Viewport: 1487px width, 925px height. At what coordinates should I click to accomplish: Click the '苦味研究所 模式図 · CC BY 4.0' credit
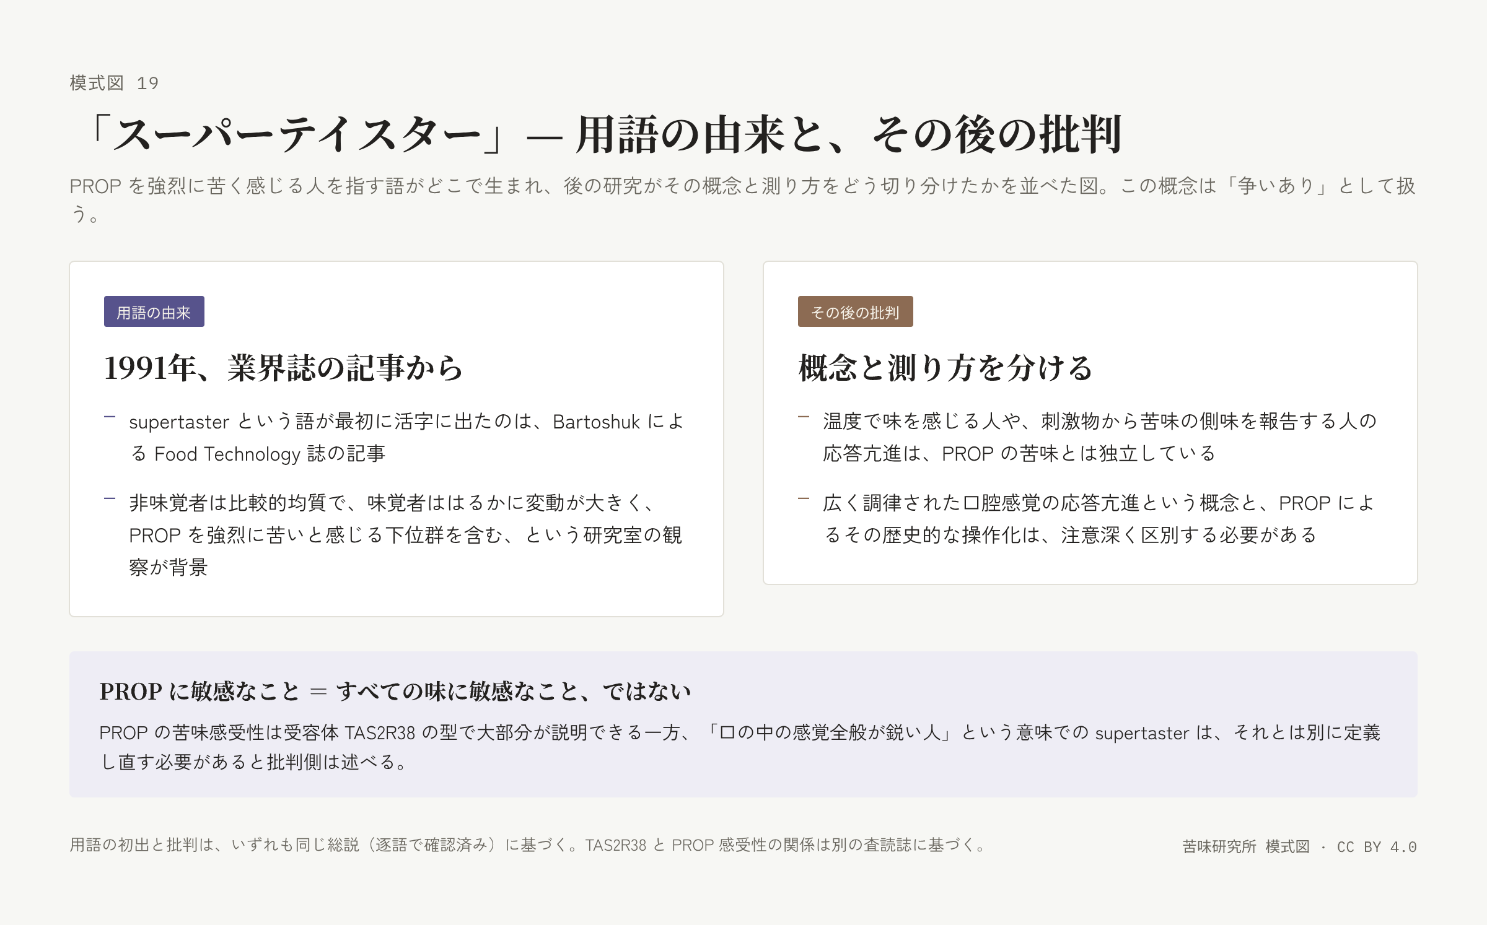click(x=1299, y=846)
